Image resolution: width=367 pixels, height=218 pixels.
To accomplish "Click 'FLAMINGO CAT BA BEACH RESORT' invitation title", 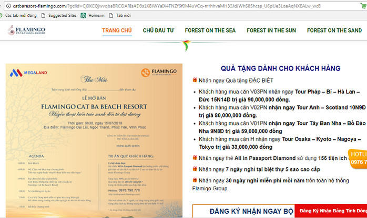I will click(x=94, y=107).
